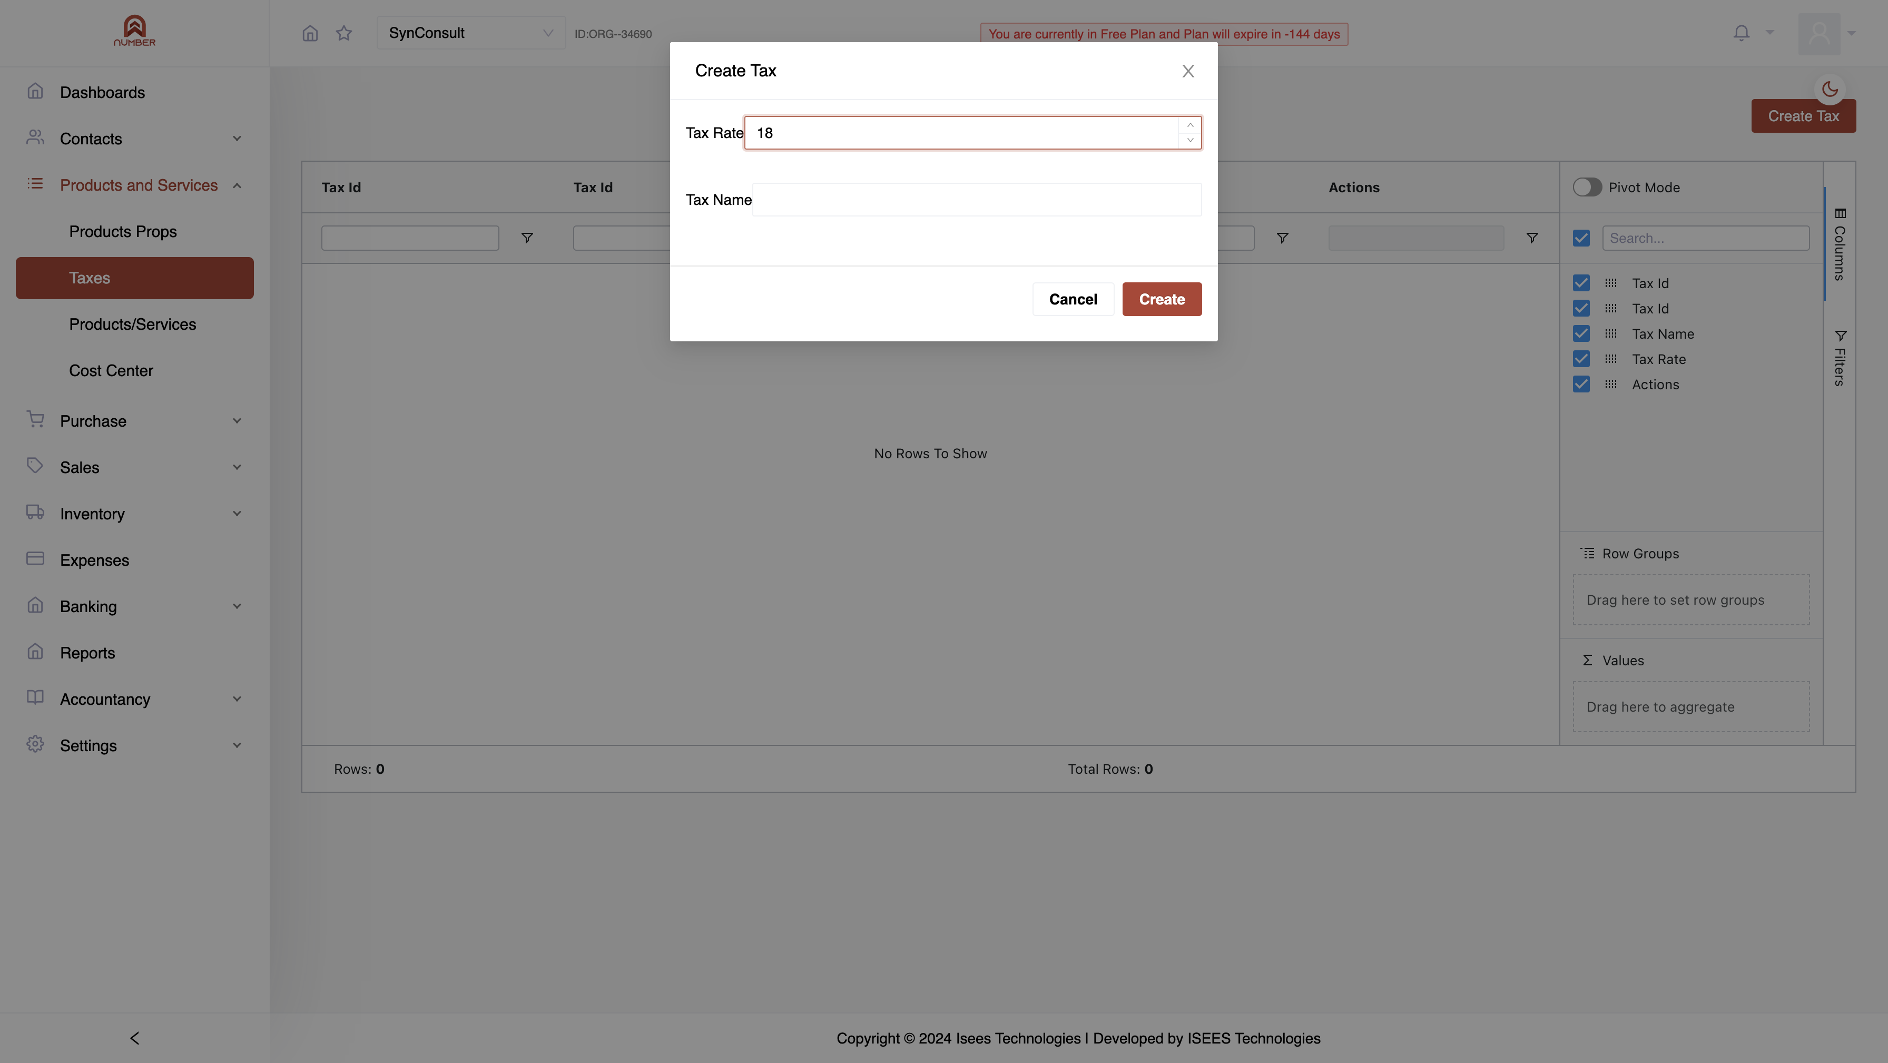This screenshot has width=1888, height=1063.
Task: Open Reports in sidebar
Action: point(135,653)
